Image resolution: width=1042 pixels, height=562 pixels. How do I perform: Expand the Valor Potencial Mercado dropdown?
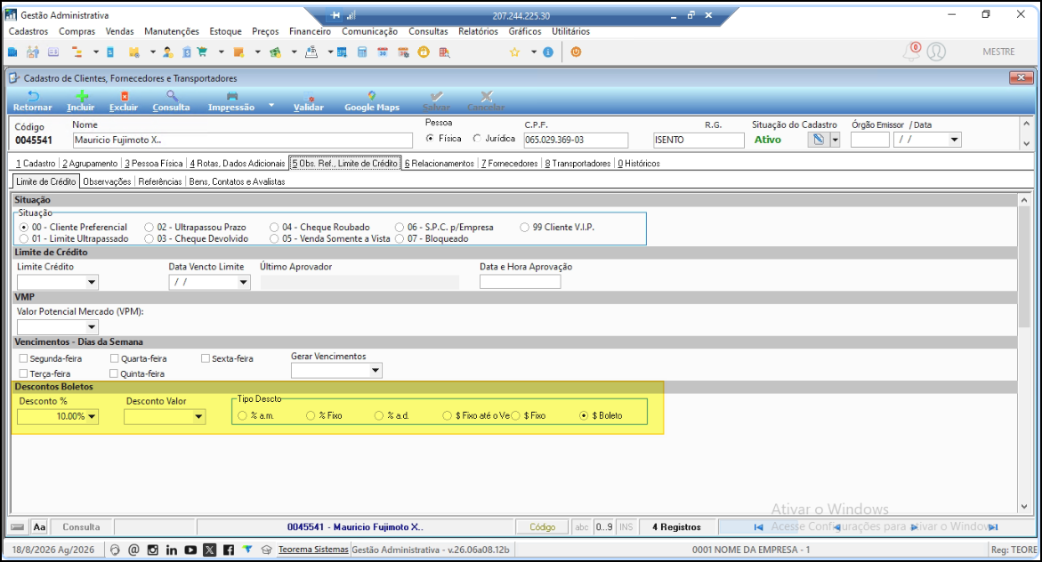92,327
